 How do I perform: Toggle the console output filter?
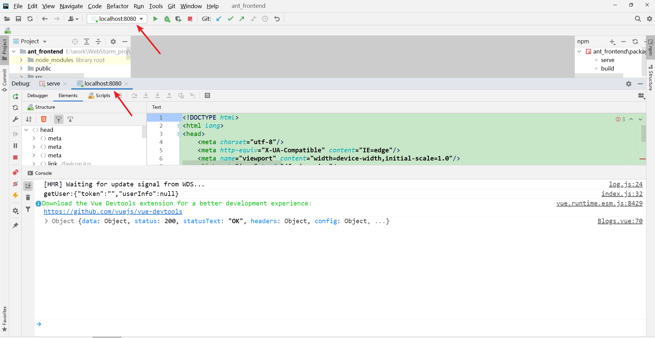28,209
